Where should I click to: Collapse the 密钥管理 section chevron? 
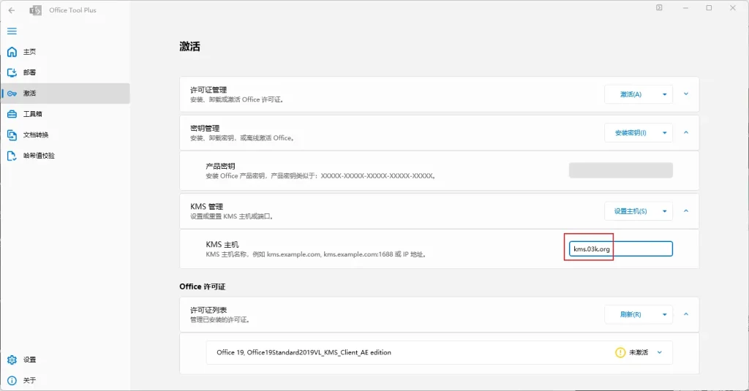686,133
